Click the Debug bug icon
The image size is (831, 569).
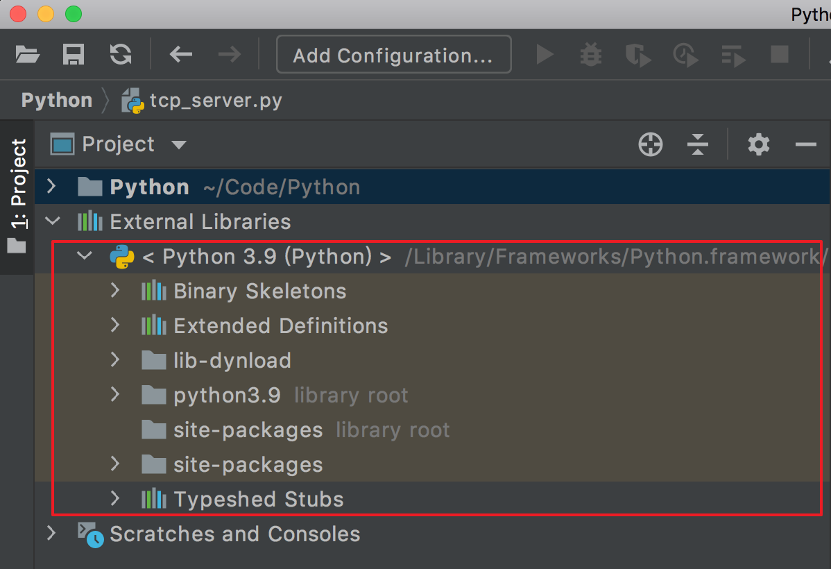pyautogui.click(x=591, y=54)
